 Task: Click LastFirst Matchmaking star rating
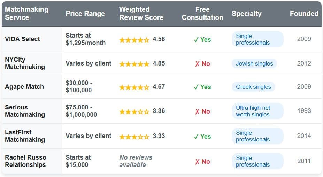coord(134,137)
